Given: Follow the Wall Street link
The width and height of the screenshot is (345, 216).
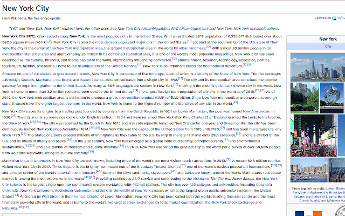Looking at the screenshot, I should [x=51, y=197].
